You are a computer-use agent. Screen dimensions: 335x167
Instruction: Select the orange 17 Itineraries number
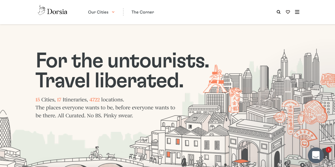(59, 100)
